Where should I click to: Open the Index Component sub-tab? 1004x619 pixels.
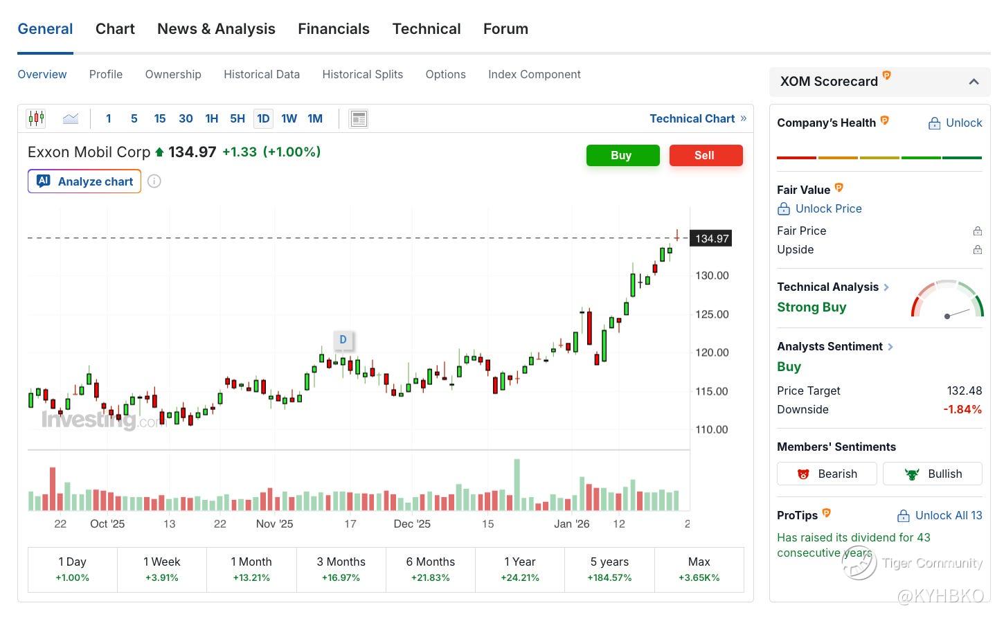pos(535,74)
